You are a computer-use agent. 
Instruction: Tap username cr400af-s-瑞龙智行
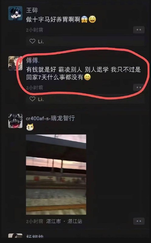click(50, 118)
